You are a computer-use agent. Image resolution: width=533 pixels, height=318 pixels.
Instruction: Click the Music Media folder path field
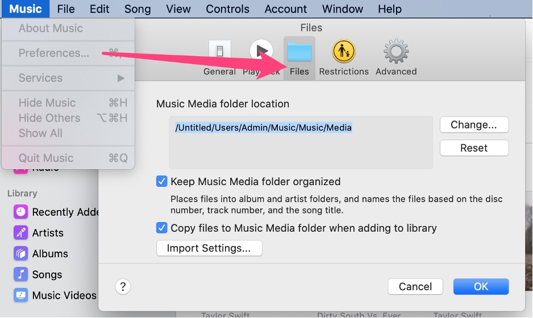(301, 142)
